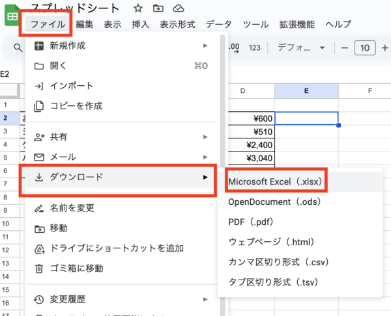
Task: Expand the 変更履歴 submenu arrow
Action: pos(205,299)
